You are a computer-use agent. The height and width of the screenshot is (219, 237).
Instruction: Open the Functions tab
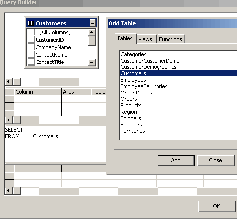click(170, 39)
